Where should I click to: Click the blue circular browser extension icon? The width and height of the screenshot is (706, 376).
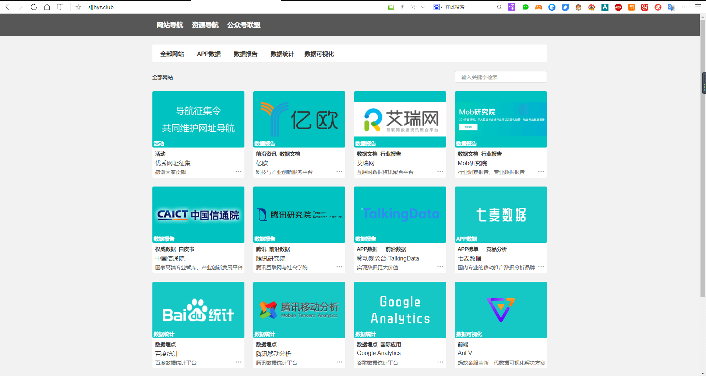click(552, 7)
